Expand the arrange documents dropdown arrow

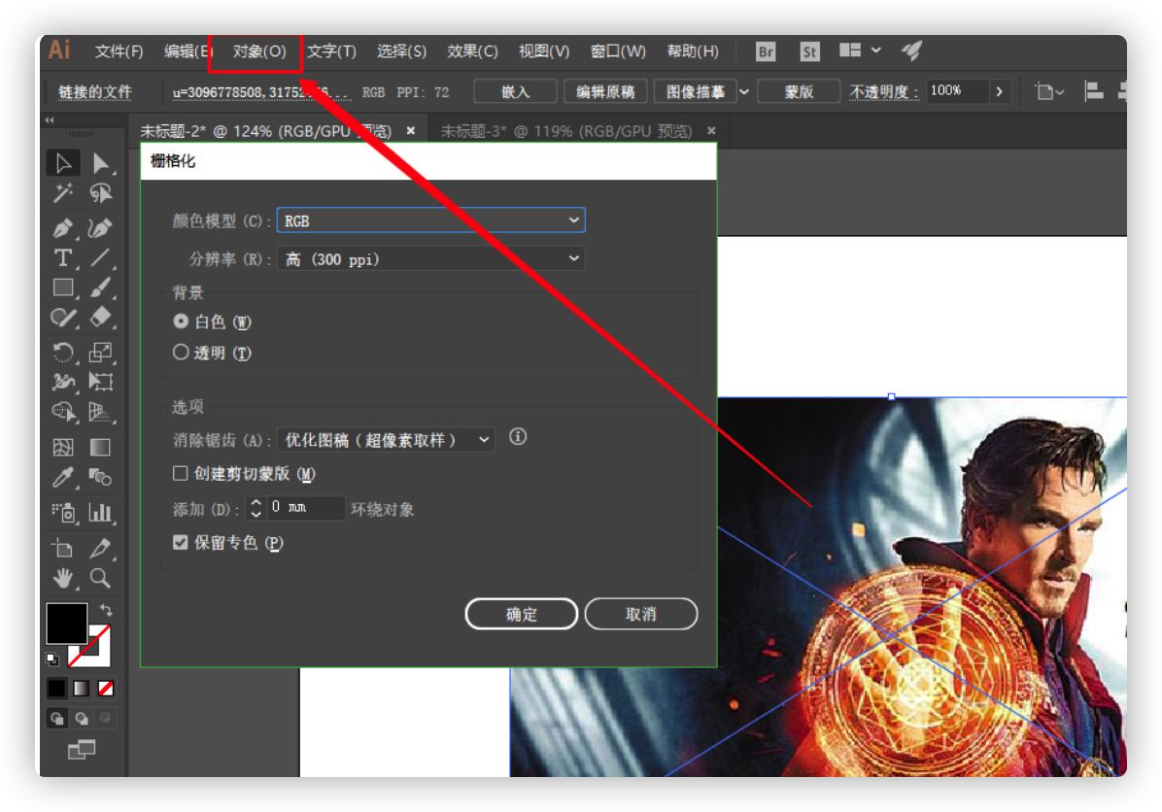pos(876,51)
